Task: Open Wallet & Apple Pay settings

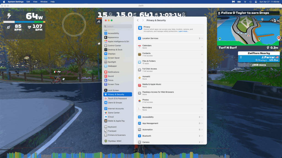Action: point(118,121)
